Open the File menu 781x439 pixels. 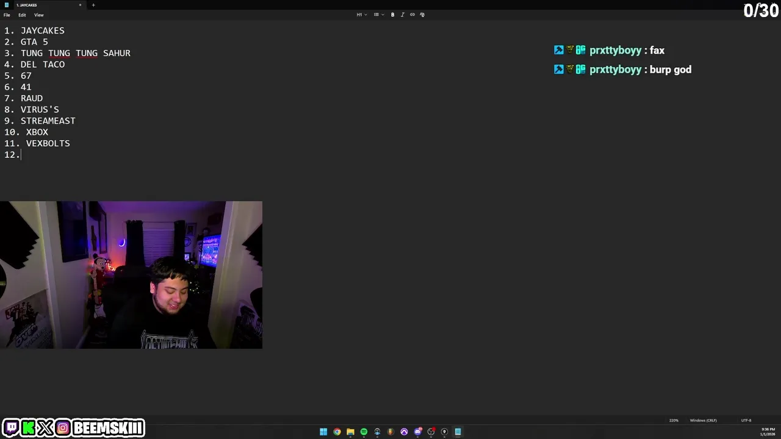point(7,15)
